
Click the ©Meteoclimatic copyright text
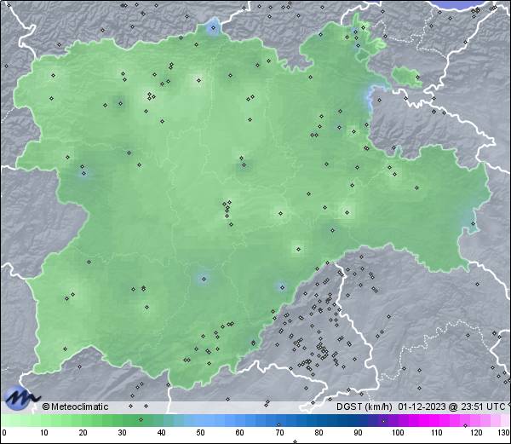click(75, 407)
